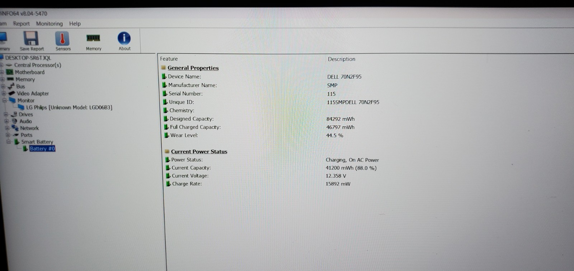Image resolution: width=574 pixels, height=271 pixels.
Task: Select Drives tree node
Action: [x=26, y=115]
